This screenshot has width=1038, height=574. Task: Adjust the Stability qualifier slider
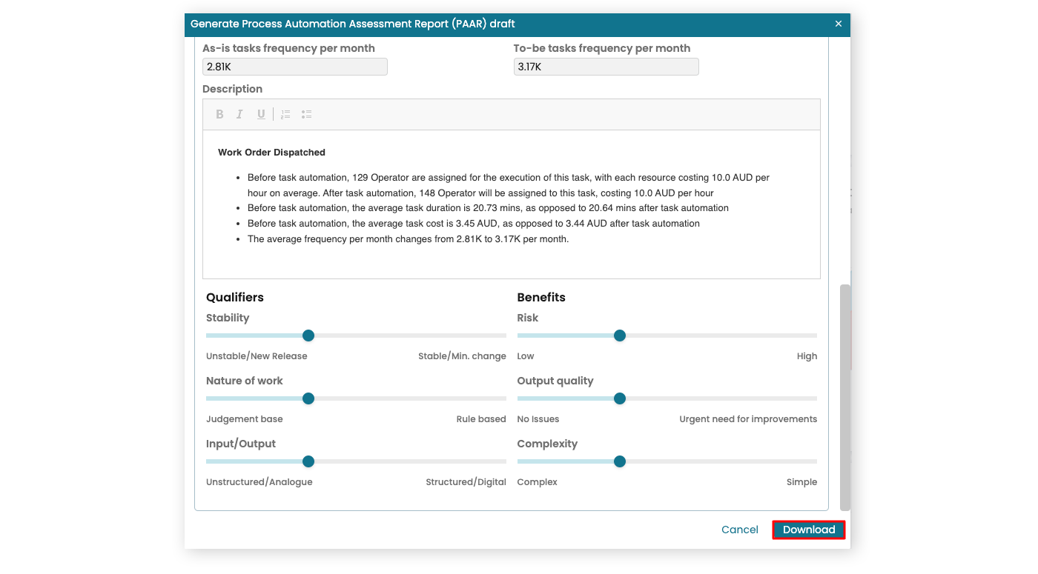coord(308,336)
